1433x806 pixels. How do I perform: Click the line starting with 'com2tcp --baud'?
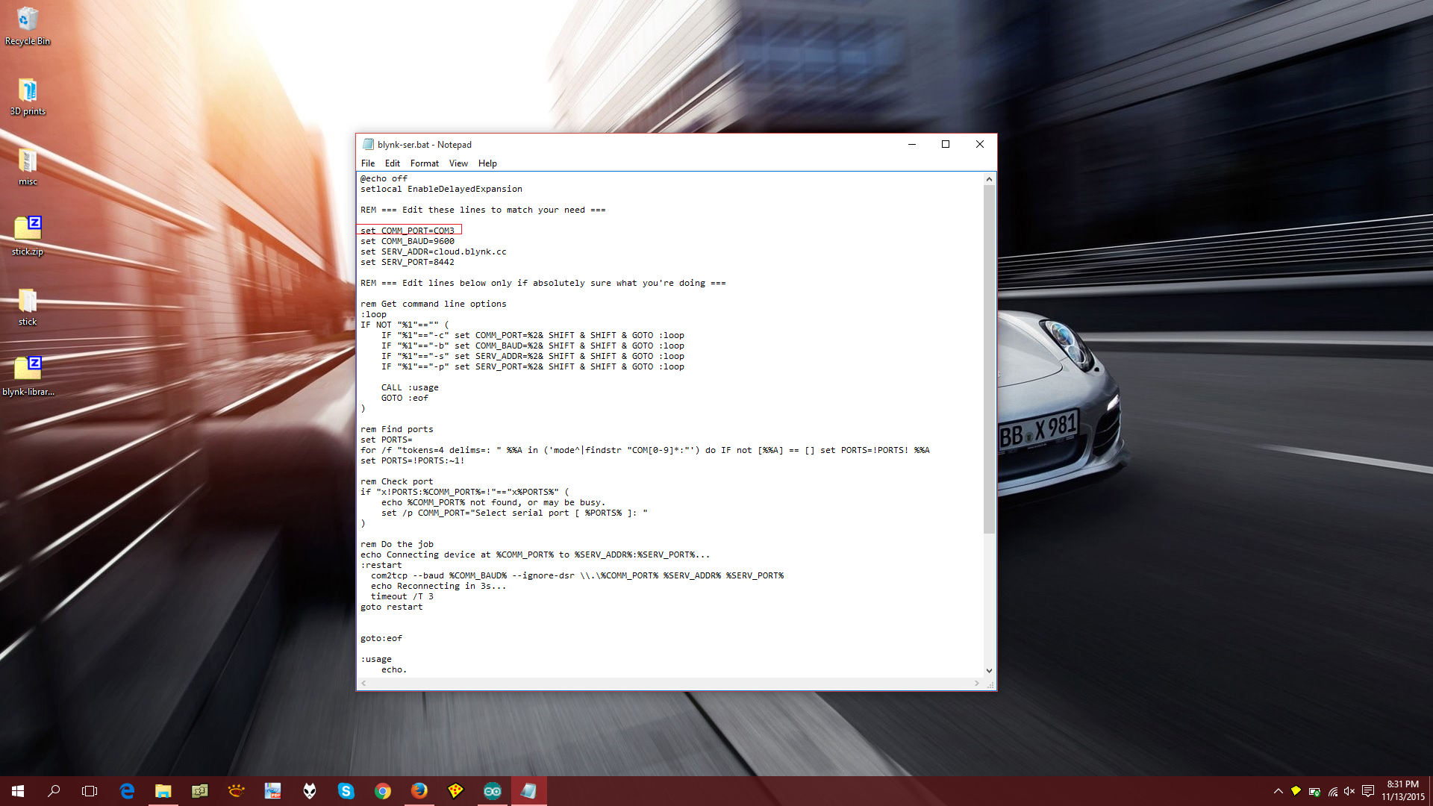point(578,575)
